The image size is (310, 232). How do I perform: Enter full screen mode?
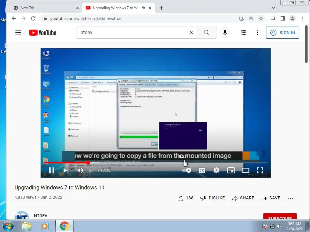tap(260, 170)
